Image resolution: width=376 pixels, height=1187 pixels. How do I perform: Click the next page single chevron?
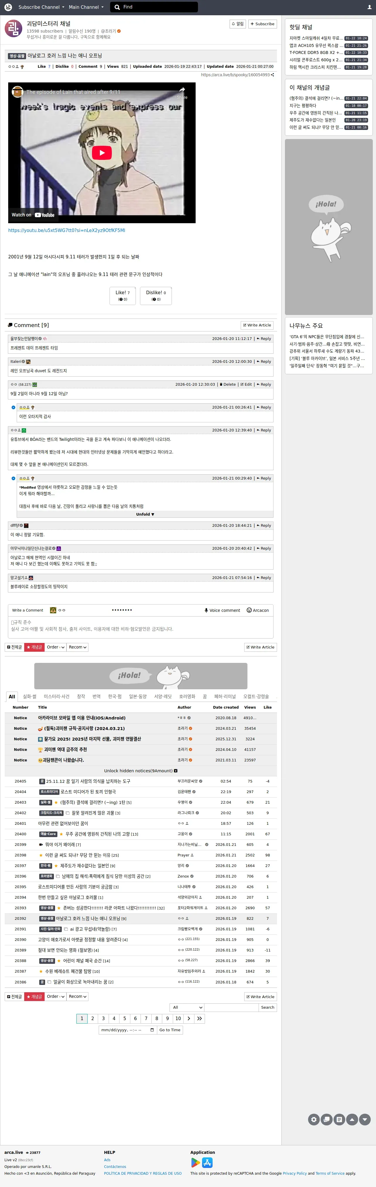pyautogui.click(x=189, y=1018)
